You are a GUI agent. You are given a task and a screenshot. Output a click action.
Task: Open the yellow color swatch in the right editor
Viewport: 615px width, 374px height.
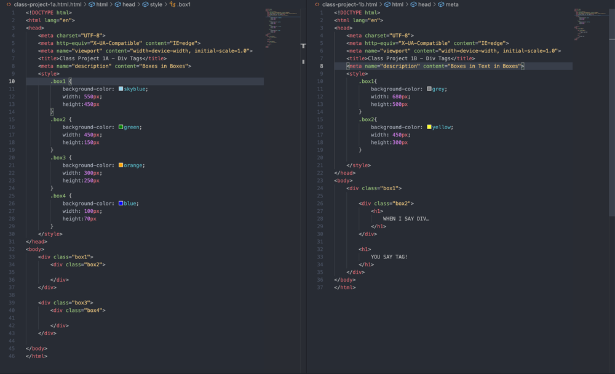[429, 127]
